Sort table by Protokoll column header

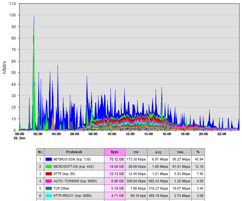pos(74,152)
